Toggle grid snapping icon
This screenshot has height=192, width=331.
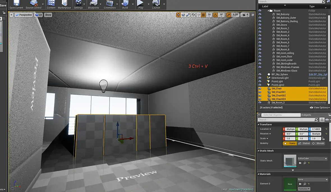(x=203, y=15)
